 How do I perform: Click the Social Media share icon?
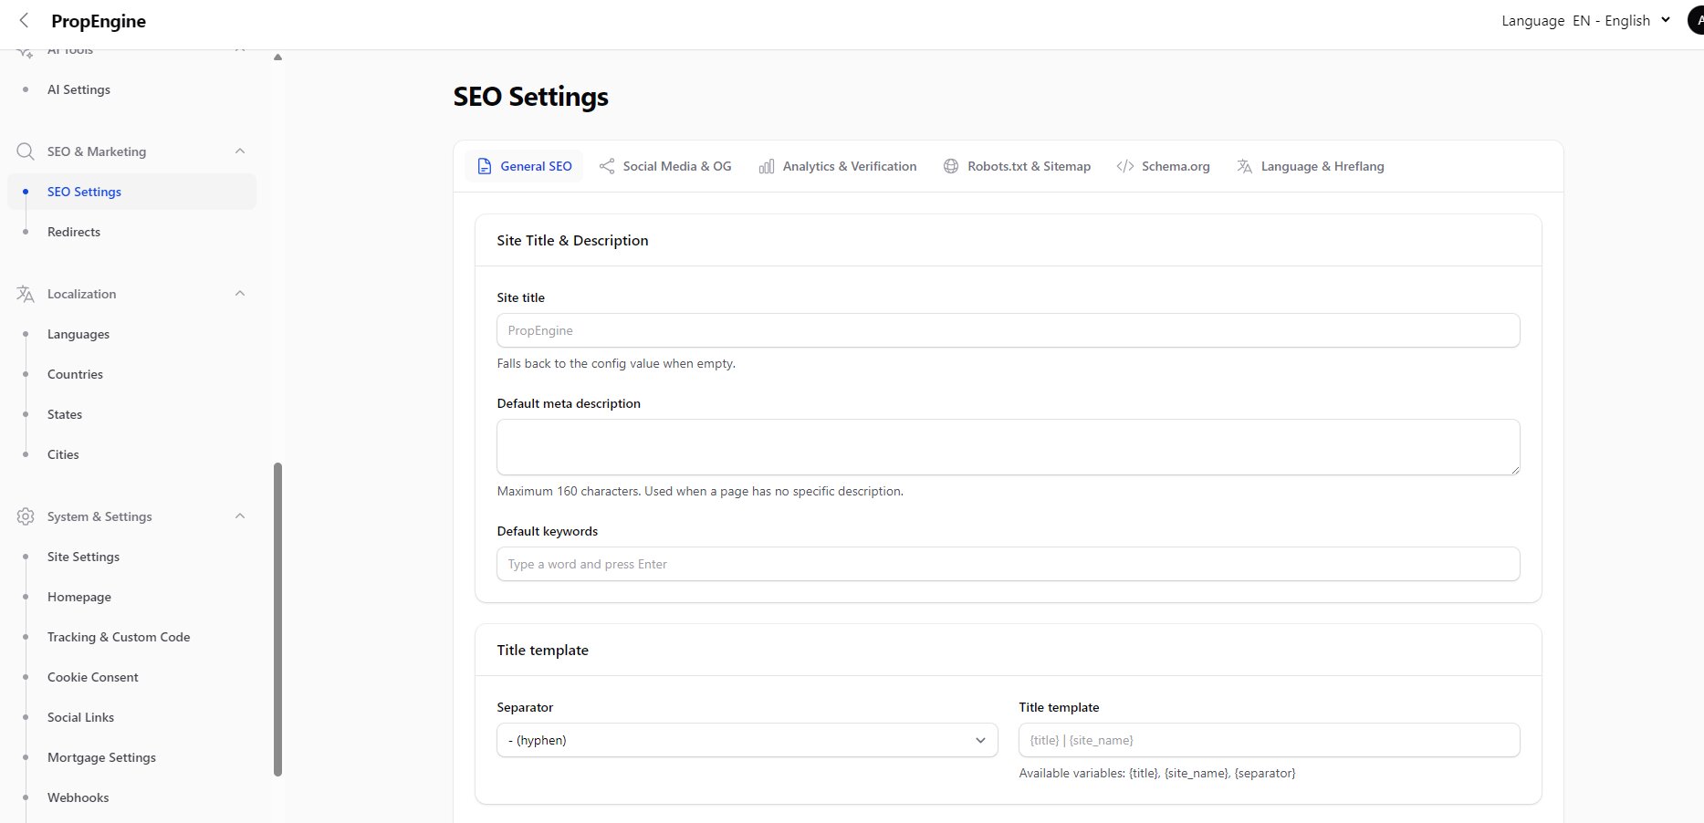pyautogui.click(x=607, y=166)
